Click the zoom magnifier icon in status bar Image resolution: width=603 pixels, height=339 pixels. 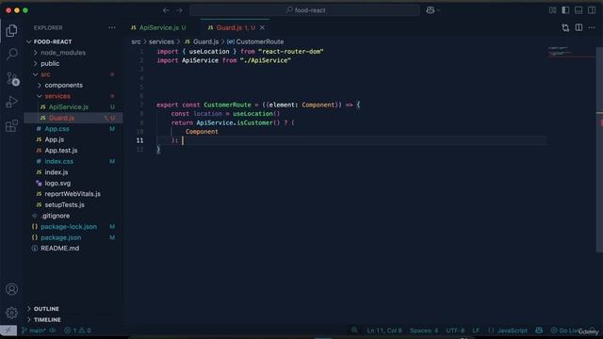[x=354, y=331]
